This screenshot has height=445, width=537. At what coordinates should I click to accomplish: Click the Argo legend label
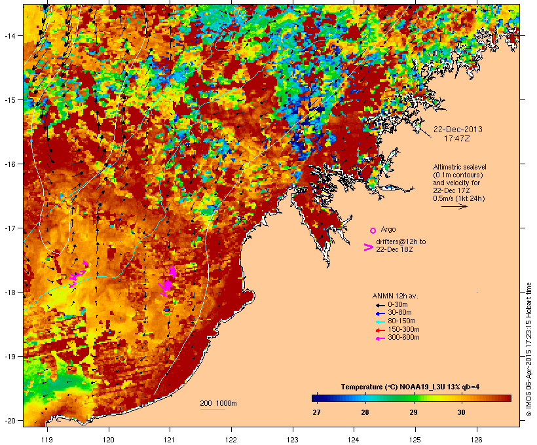(388, 229)
